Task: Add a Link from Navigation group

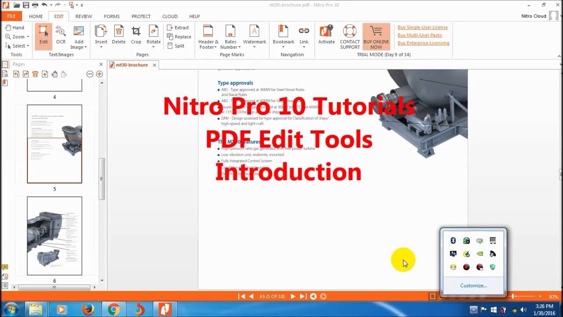Action: 304,36
